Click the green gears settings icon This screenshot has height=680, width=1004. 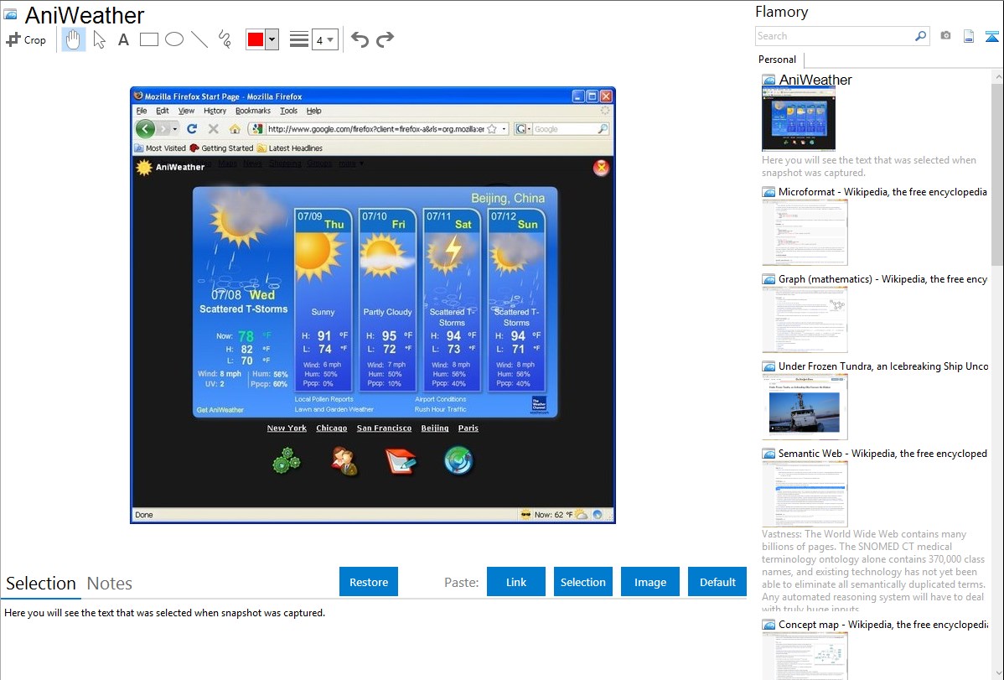point(287,461)
